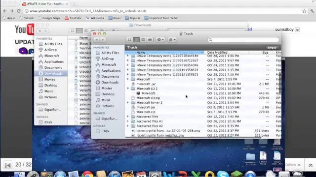The width and height of the screenshot is (316, 177).
Task: Click Empty button in Trash window
Action: [272, 48]
